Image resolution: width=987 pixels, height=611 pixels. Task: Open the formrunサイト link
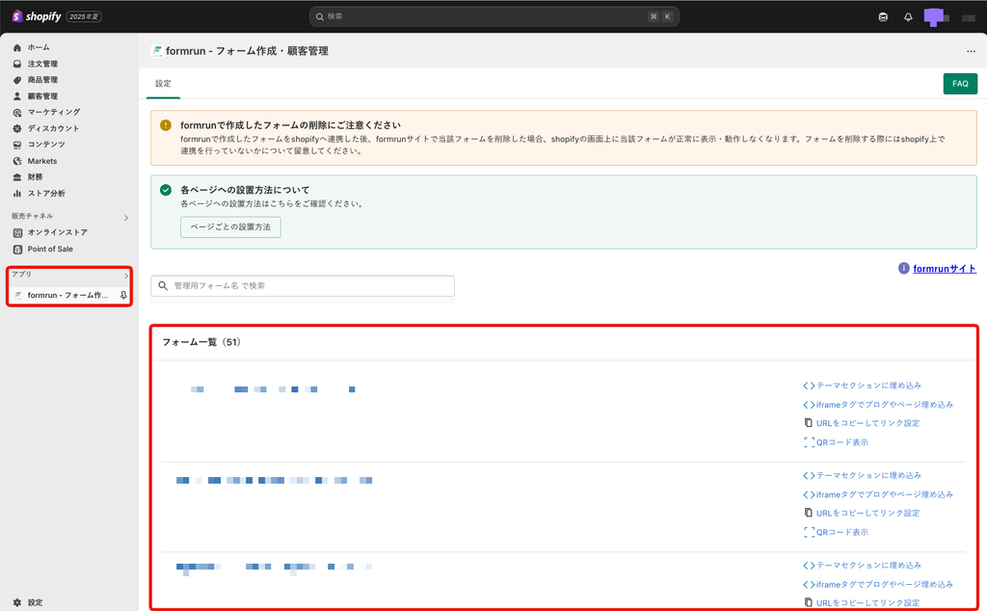click(945, 269)
